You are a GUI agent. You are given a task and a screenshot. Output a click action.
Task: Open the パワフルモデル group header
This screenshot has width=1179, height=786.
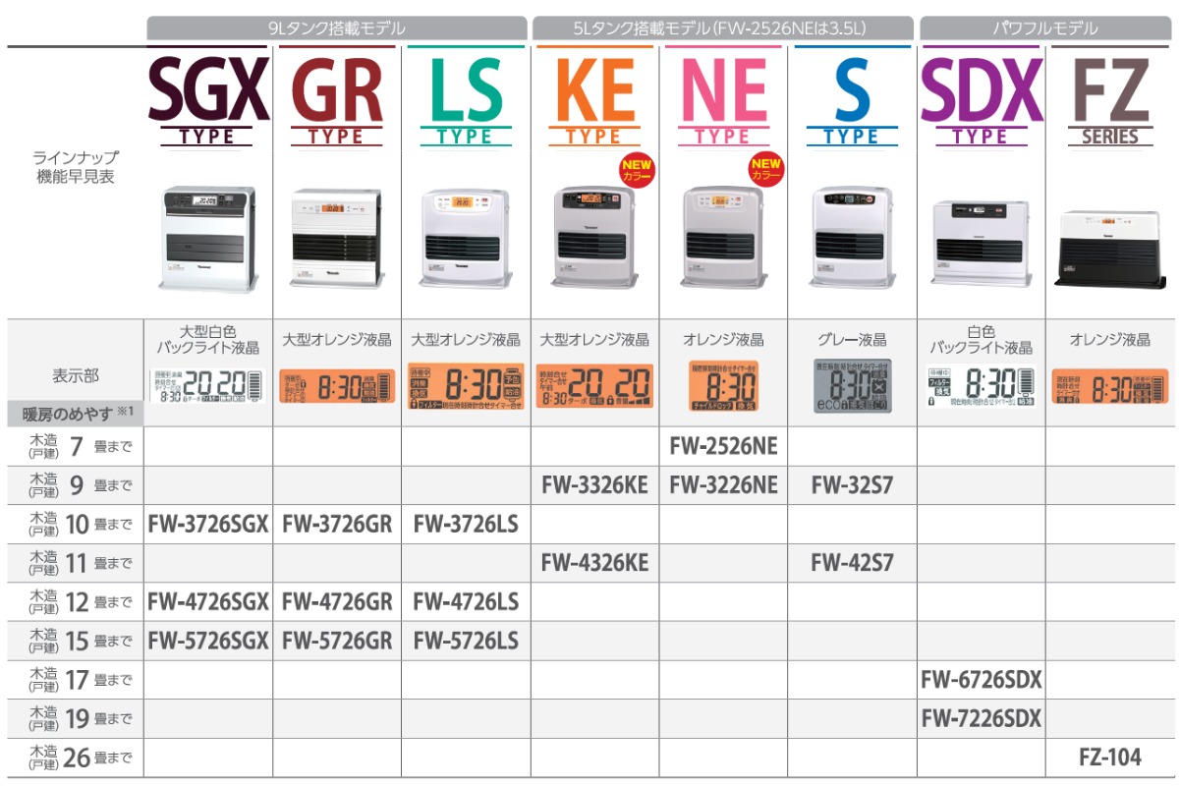(x=1045, y=29)
